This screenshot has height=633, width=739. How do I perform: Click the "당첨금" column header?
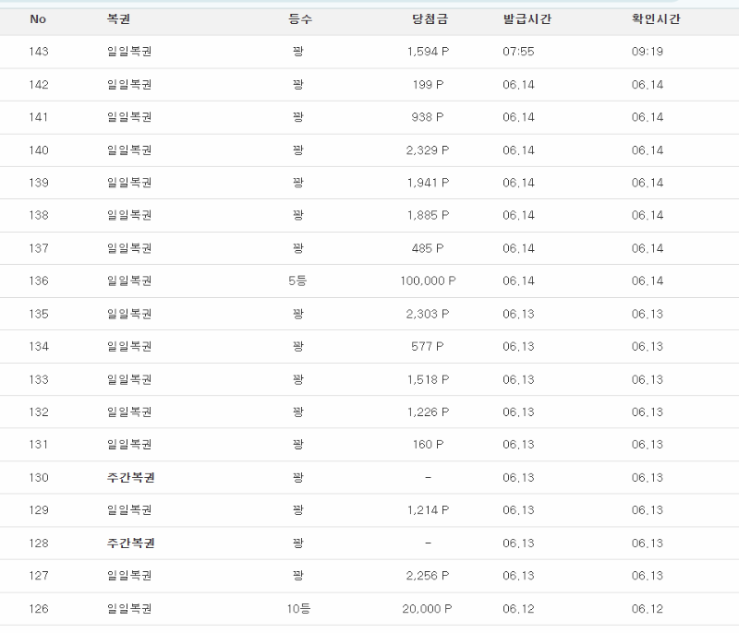(x=428, y=19)
